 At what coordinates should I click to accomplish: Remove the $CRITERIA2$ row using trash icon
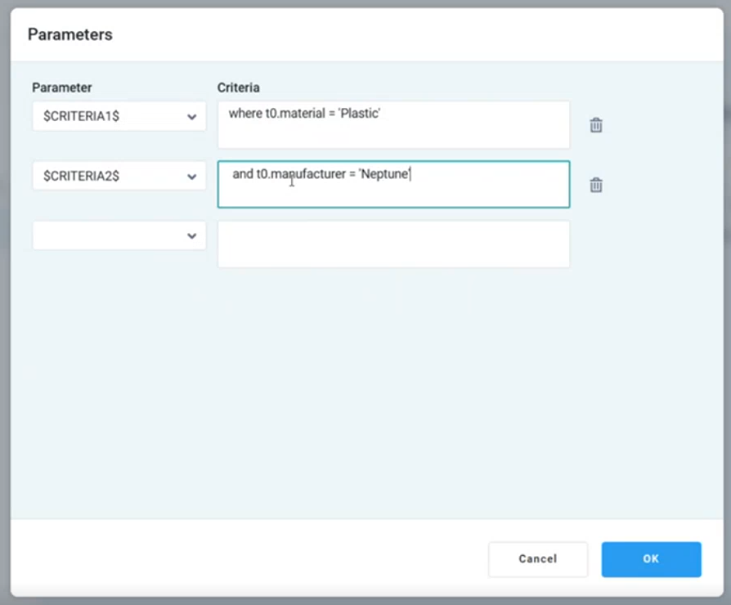tap(596, 185)
